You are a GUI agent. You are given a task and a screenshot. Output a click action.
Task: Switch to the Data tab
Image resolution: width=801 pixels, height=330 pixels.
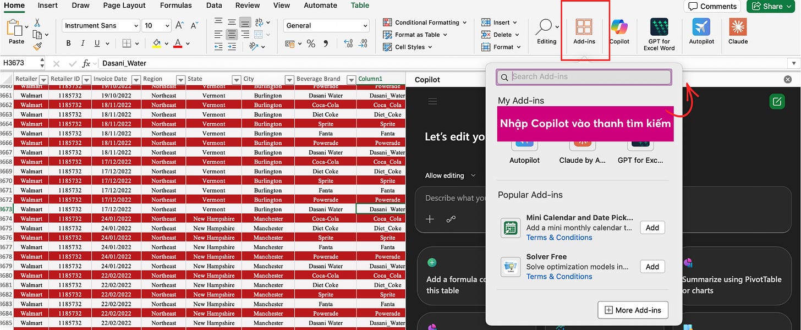coord(214,5)
